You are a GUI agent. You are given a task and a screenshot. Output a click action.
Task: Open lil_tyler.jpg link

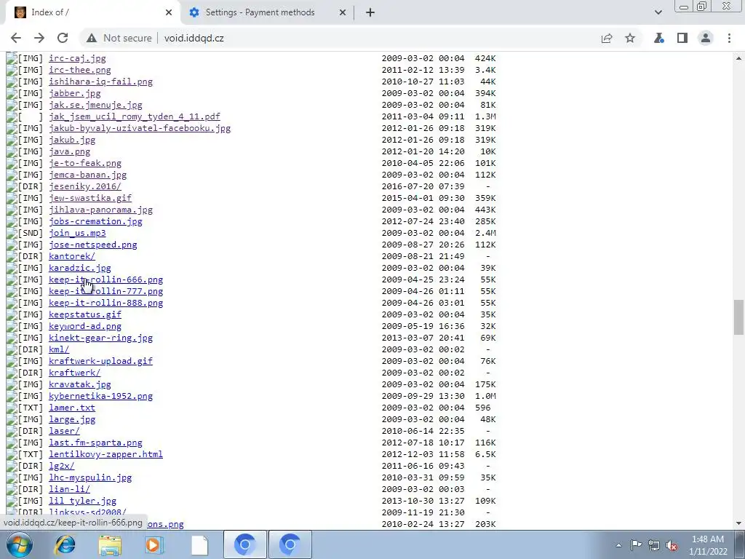coord(83,501)
